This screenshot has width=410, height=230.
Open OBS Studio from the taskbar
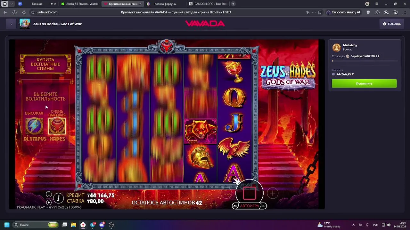[x=111, y=225]
